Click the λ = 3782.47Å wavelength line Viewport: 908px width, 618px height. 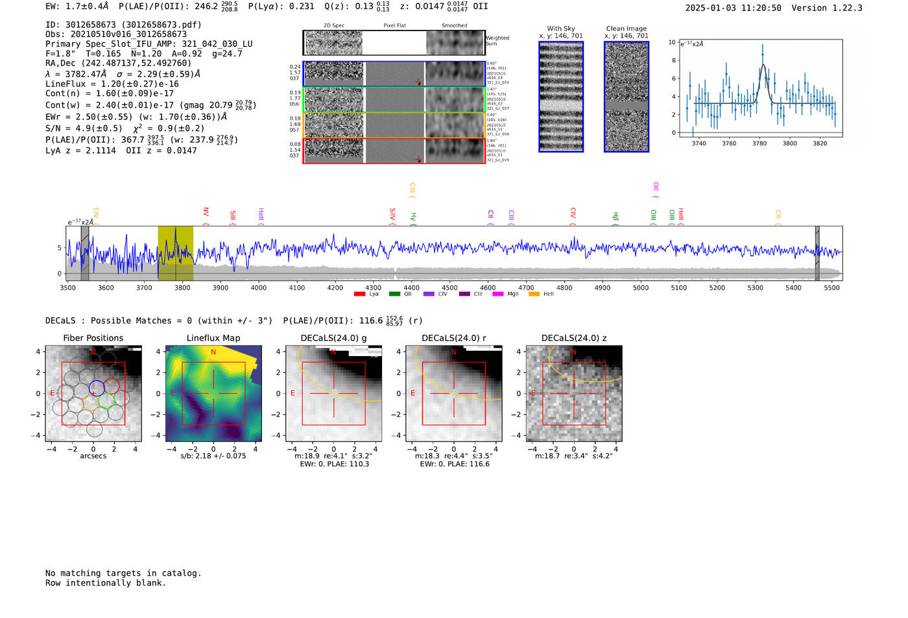[123, 74]
